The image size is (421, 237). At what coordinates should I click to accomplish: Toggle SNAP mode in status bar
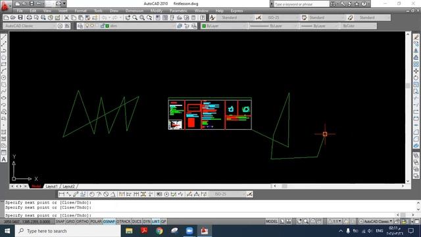click(60, 221)
